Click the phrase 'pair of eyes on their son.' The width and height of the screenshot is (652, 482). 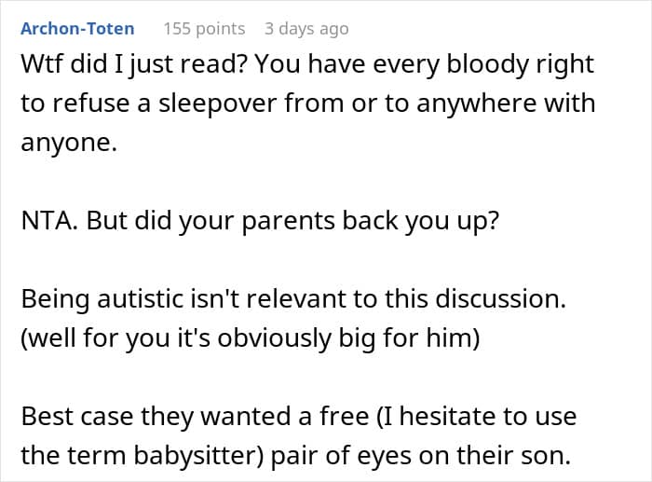(421, 456)
